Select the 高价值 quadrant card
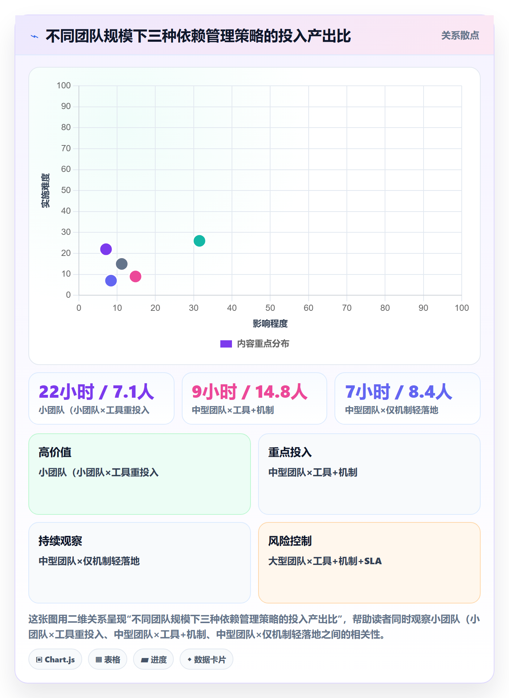 tap(140, 474)
